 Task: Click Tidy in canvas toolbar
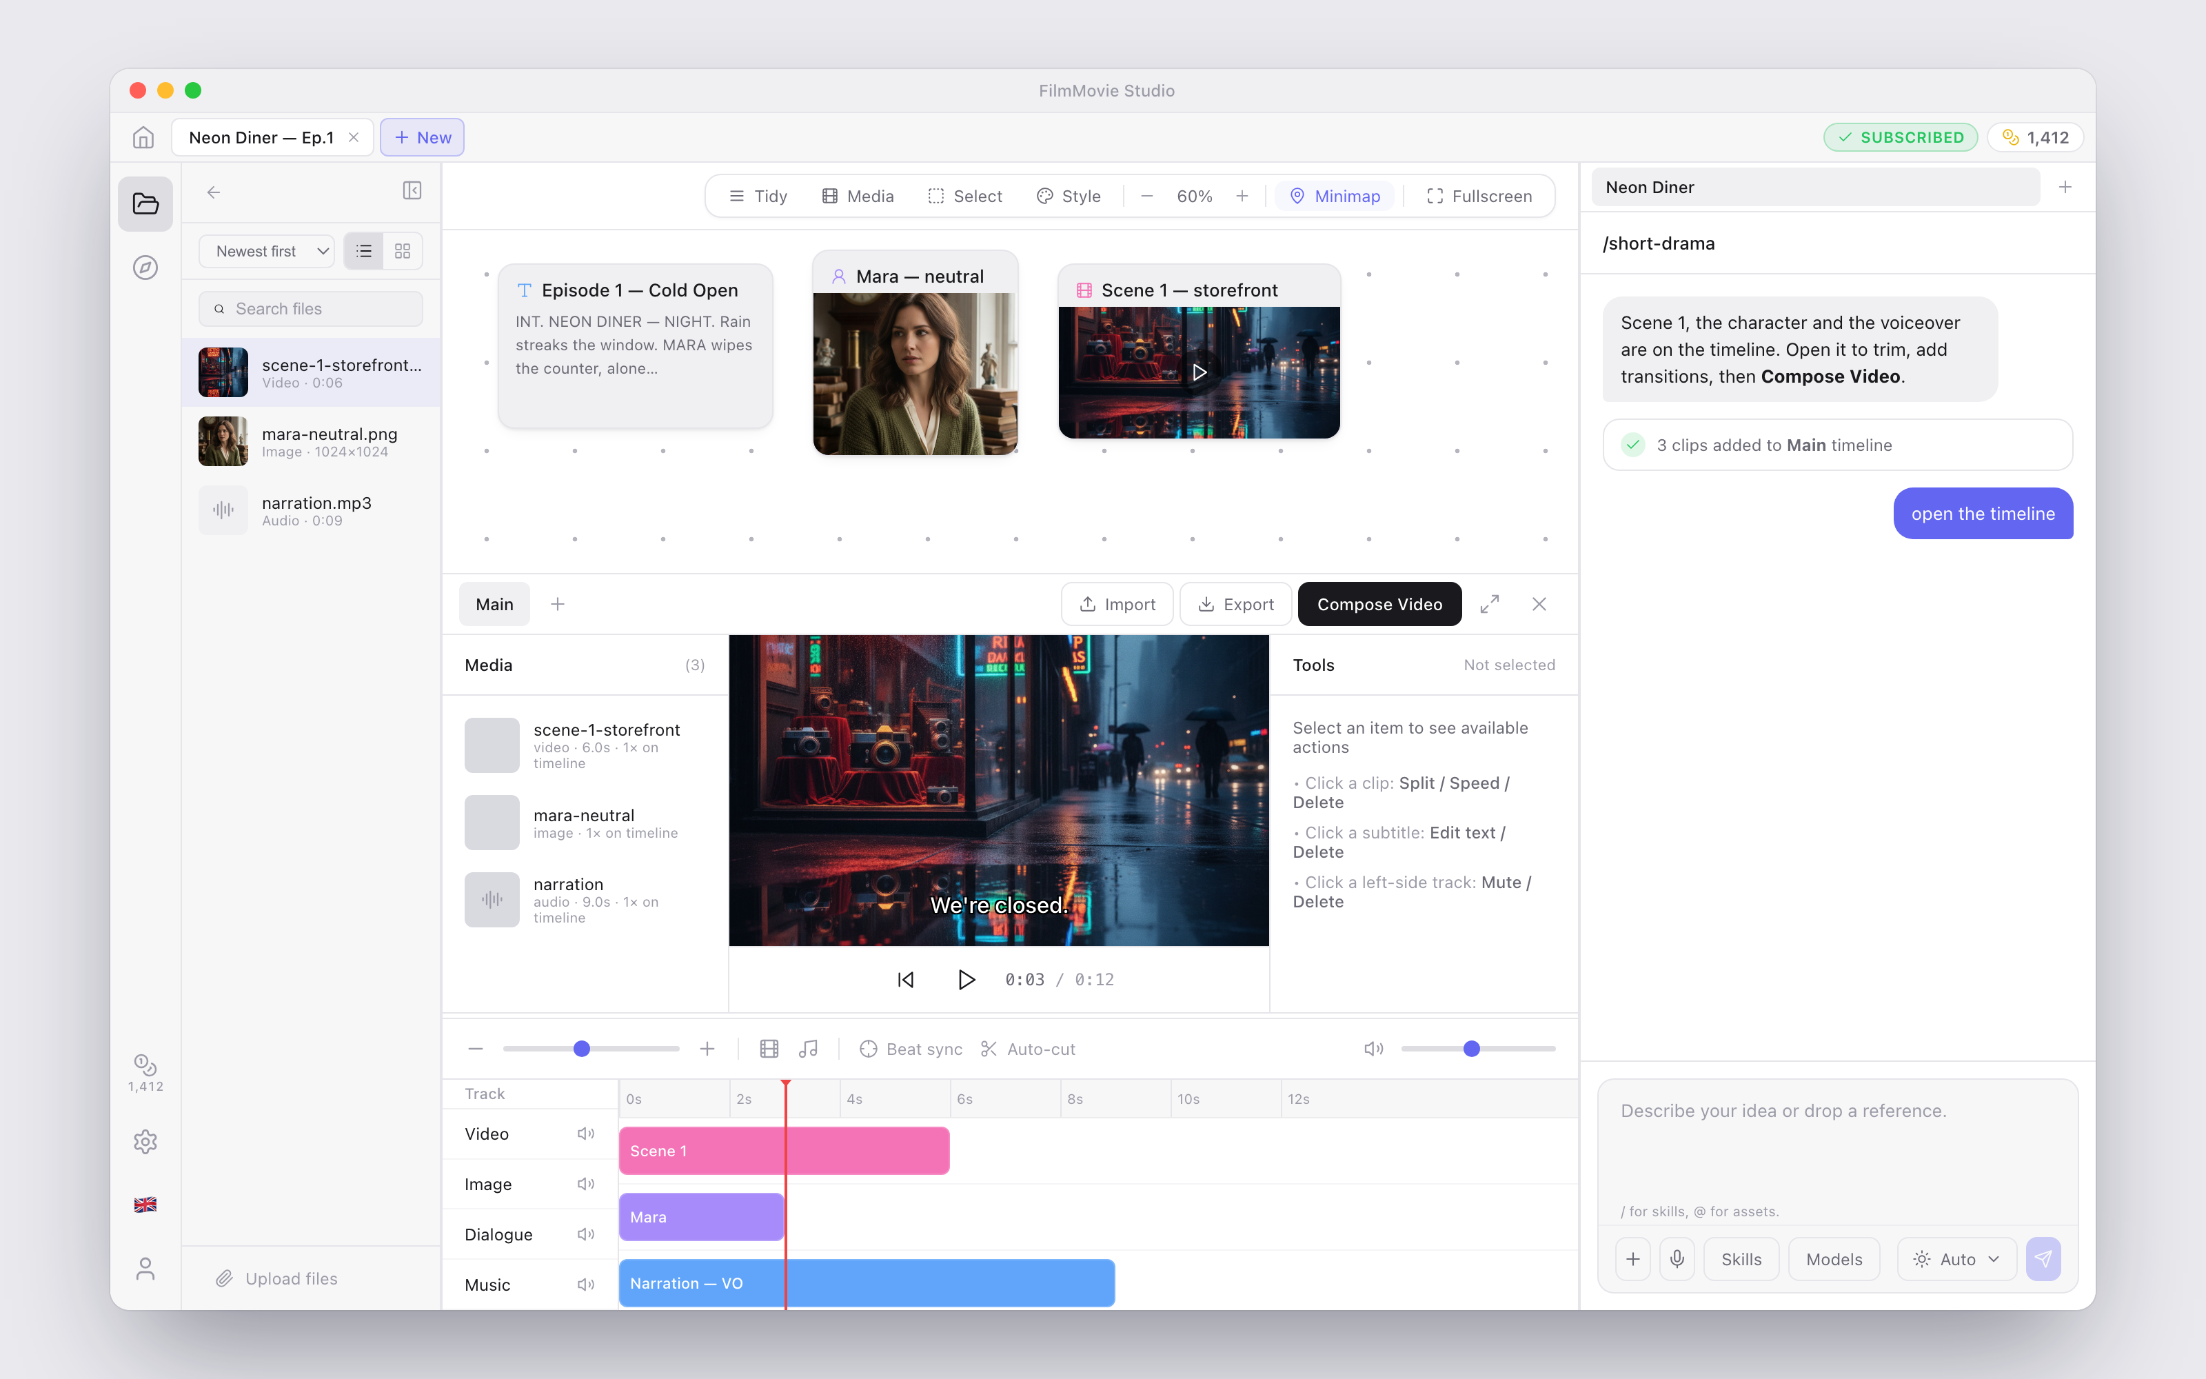pos(758,196)
